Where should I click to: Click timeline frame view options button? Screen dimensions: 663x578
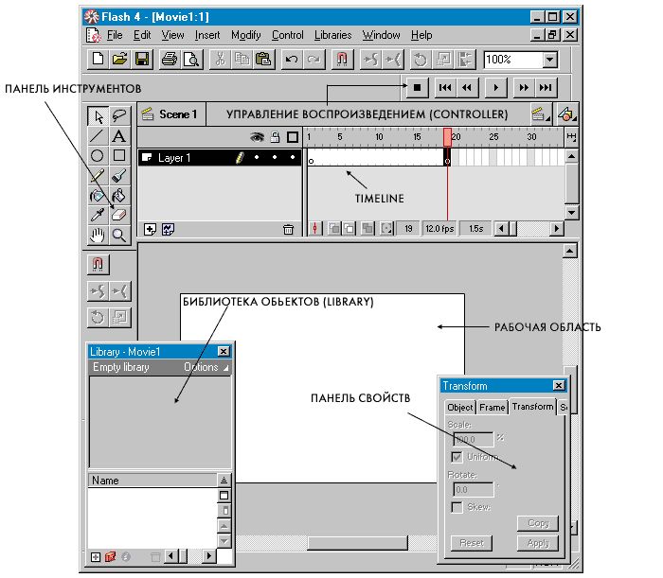coord(571,137)
